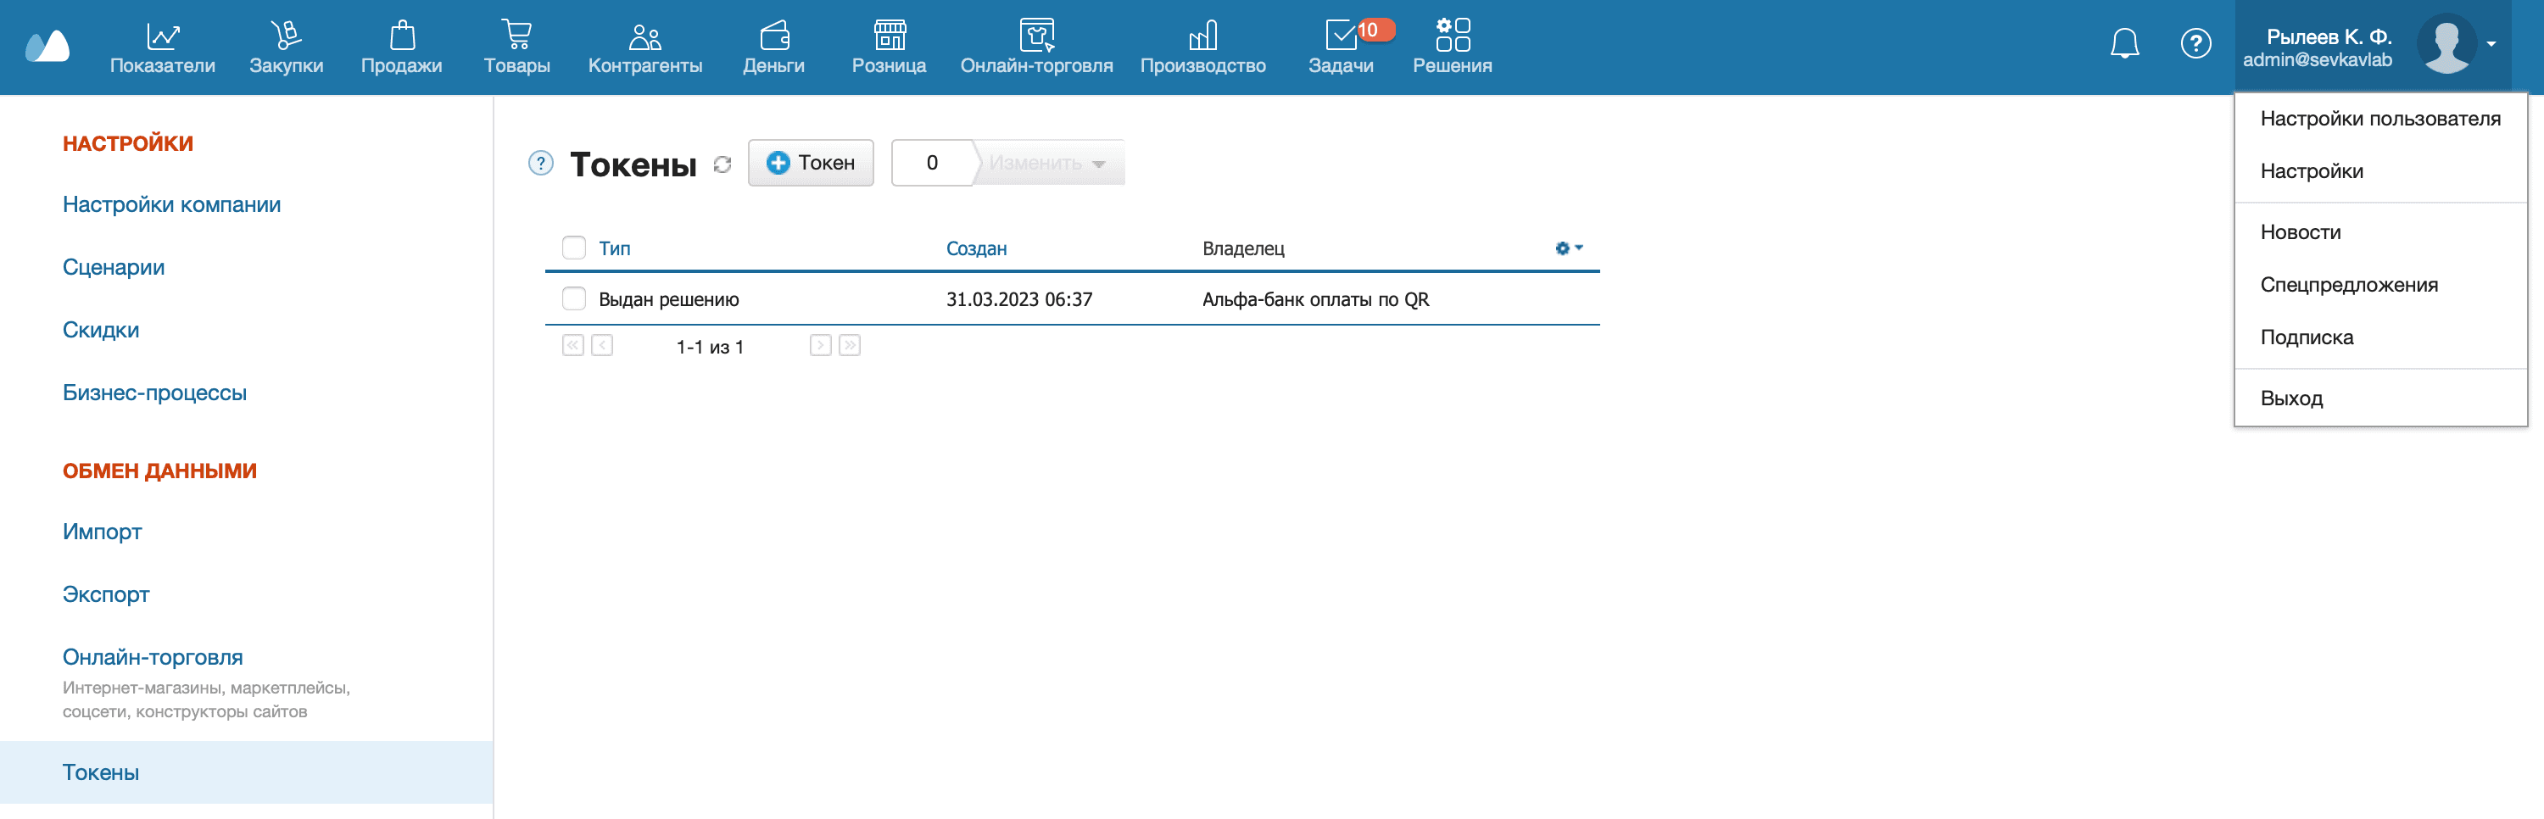The image size is (2544, 819).
Task: Select Настройки пользователя from user menu
Action: pos(2379,119)
